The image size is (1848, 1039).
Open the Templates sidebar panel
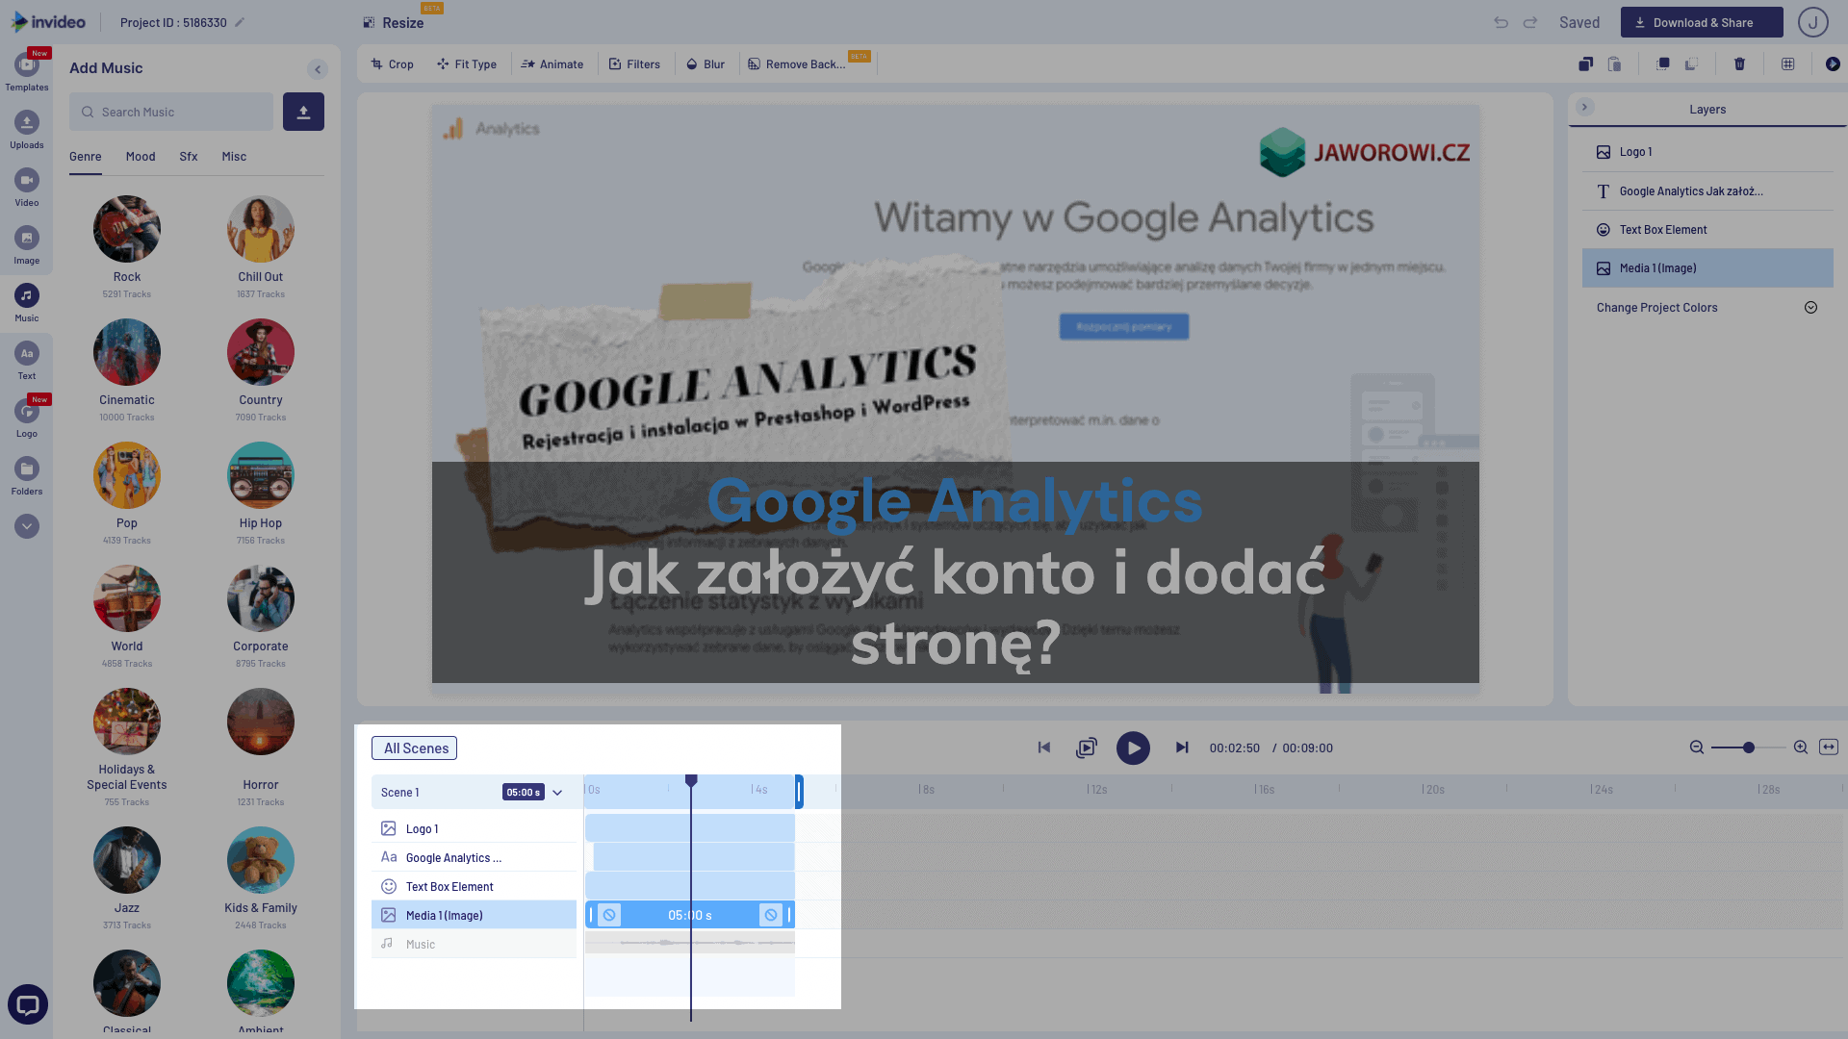[x=27, y=71]
